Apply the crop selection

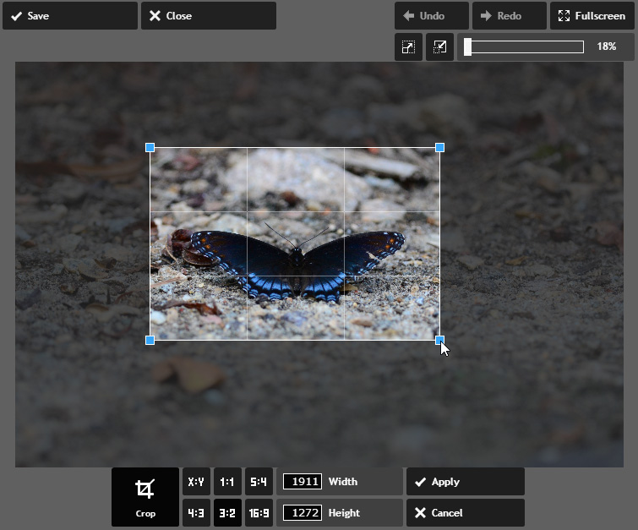[x=465, y=482]
